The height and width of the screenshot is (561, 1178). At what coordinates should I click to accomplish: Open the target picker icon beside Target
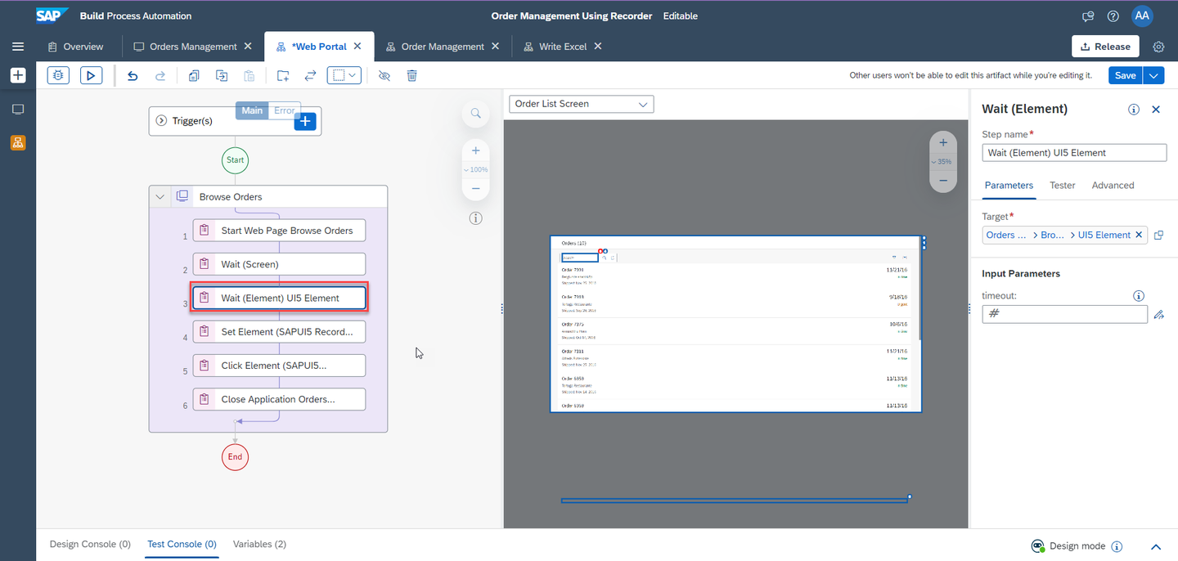coord(1158,236)
